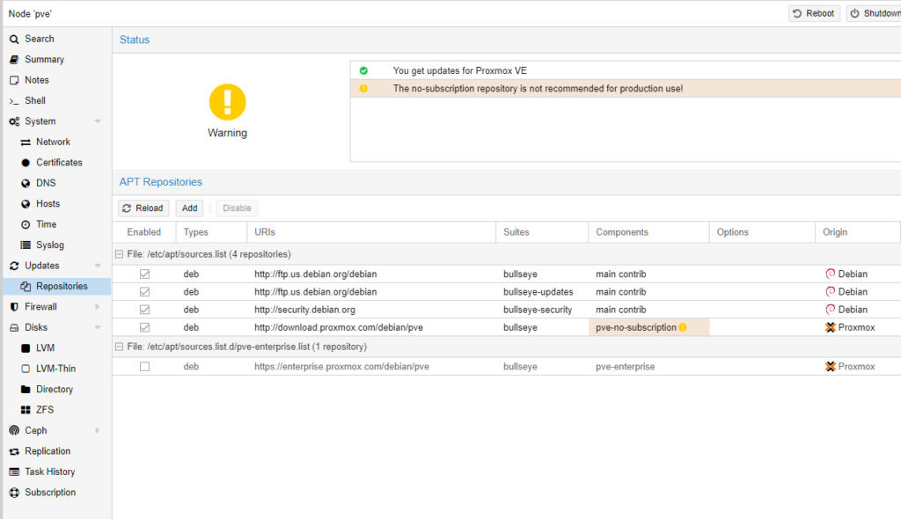Open the Shell menu item
This screenshot has height=519, width=901.
click(x=56, y=100)
